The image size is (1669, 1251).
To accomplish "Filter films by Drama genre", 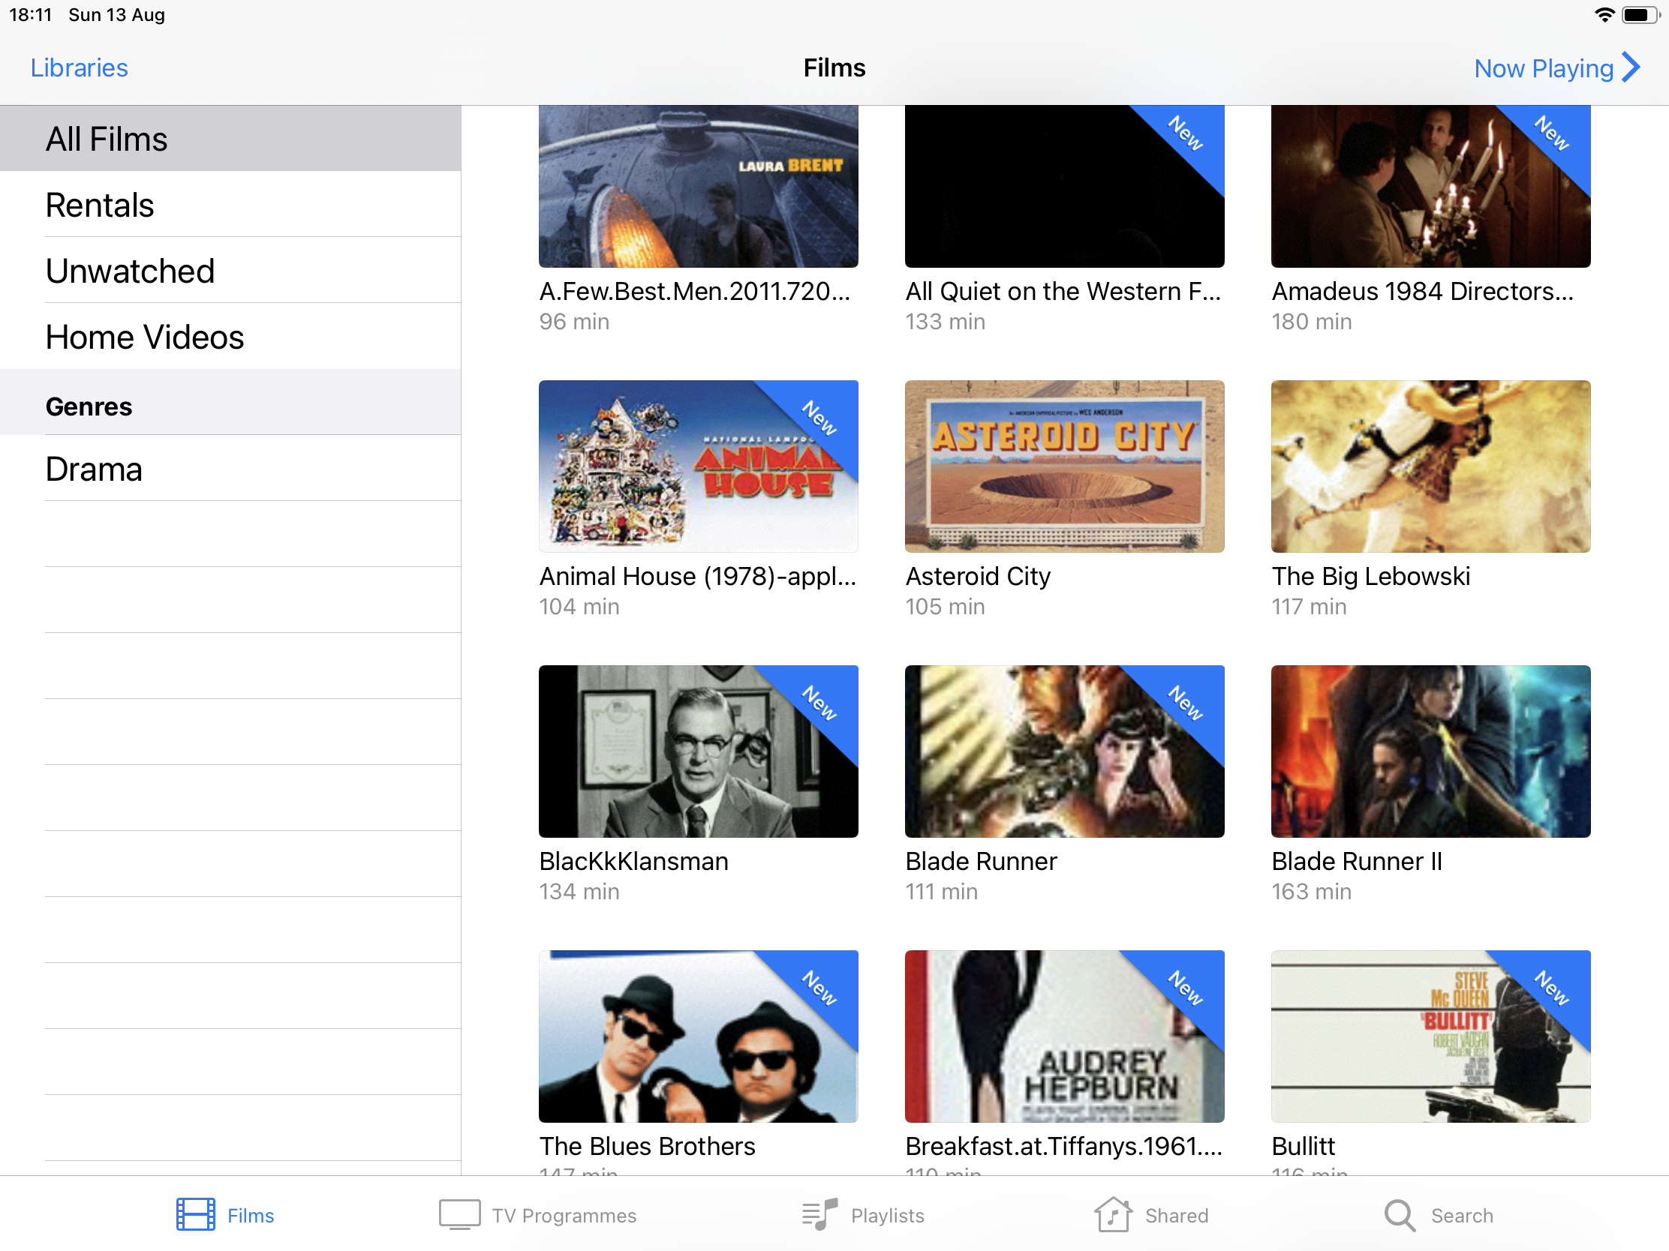I will click(94, 469).
